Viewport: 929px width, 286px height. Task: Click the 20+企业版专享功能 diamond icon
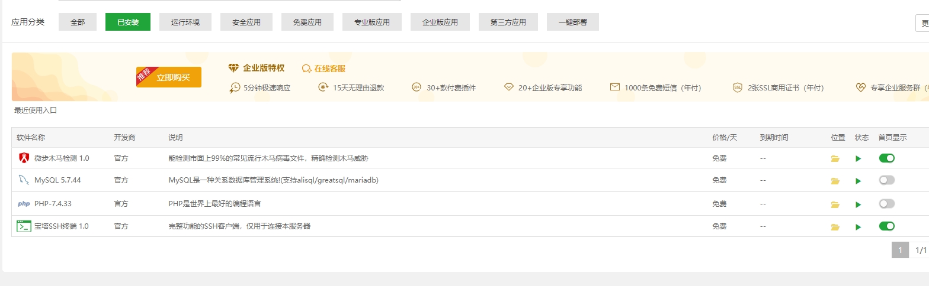pos(508,87)
